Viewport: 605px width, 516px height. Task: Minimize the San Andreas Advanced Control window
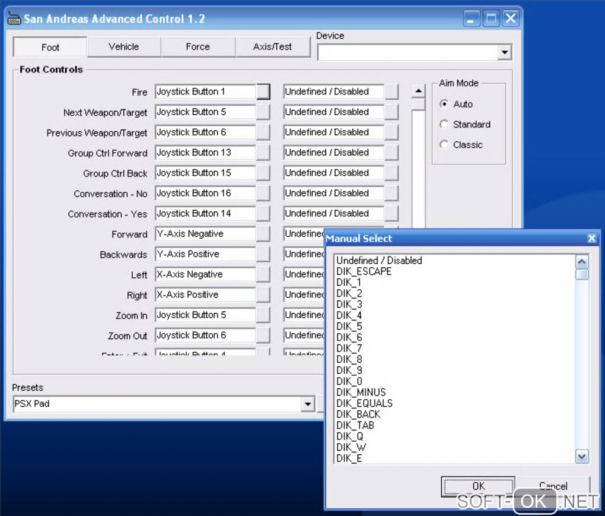pyautogui.click(x=472, y=18)
